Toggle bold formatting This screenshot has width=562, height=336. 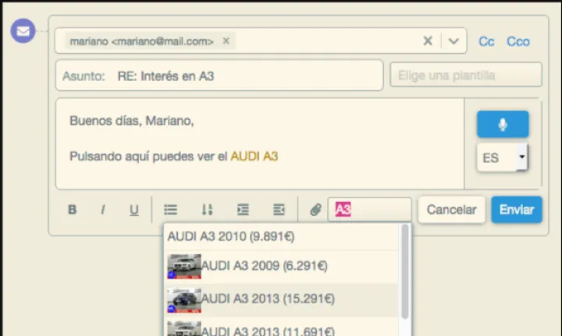(72, 210)
